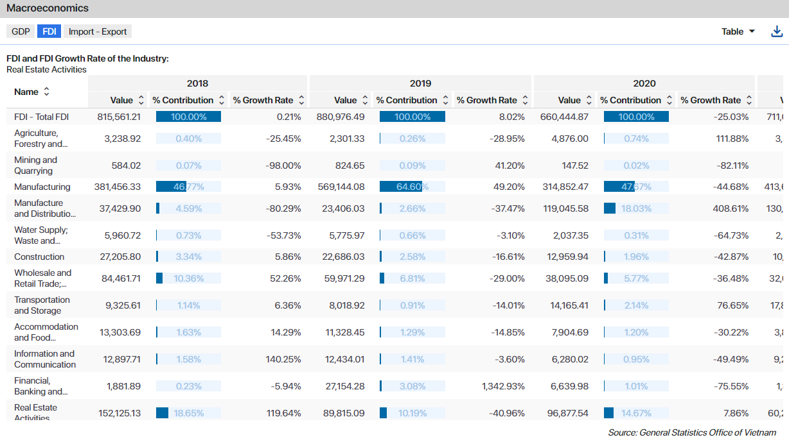Click 2019 Manufacturing 64.60% contribution bar
Viewport: 789px width, 442px height.
click(412, 187)
